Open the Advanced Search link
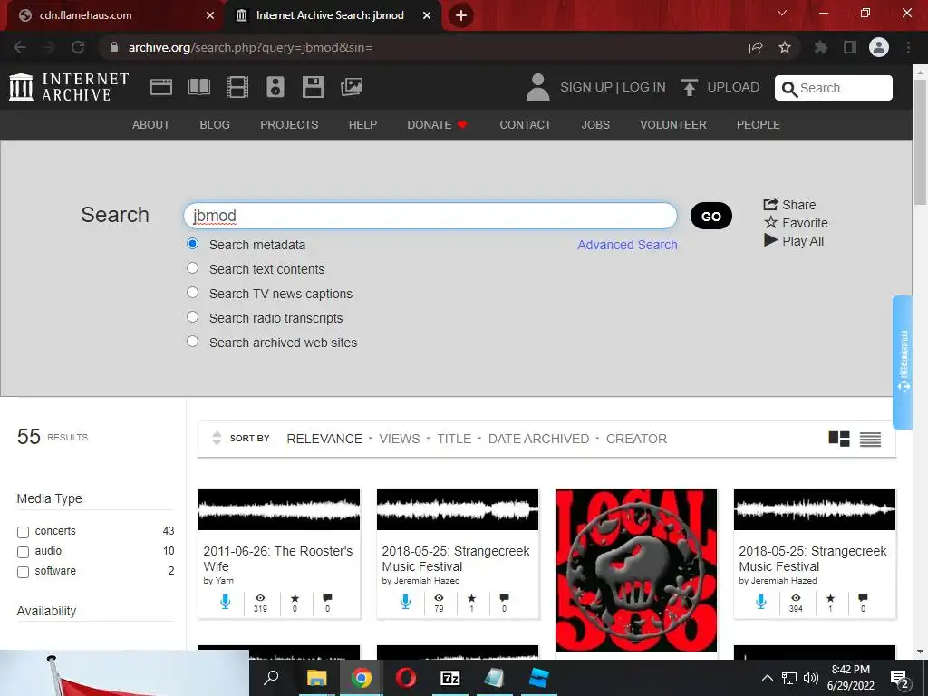Screen dimensions: 928x696 [627, 245]
